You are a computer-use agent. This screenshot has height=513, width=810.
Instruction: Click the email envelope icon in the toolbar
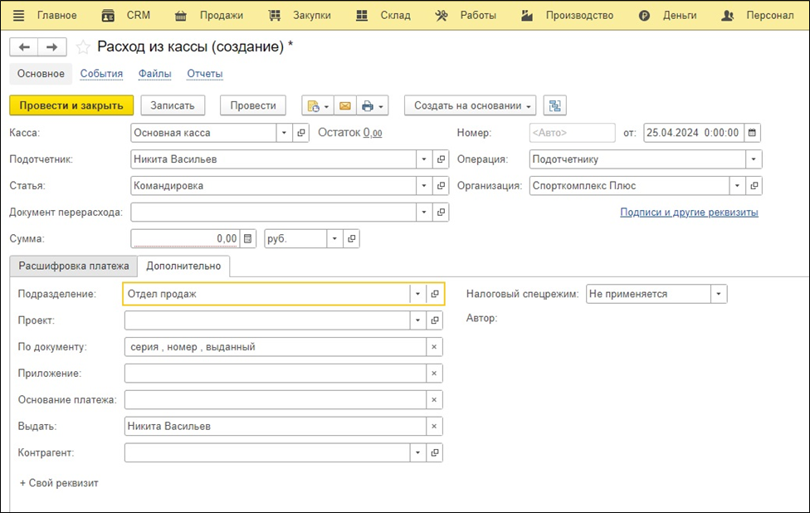[x=344, y=105]
